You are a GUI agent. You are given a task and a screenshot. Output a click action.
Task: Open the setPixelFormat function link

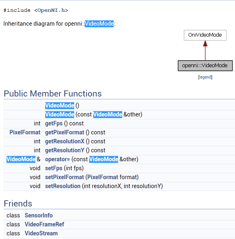tap(64, 177)
